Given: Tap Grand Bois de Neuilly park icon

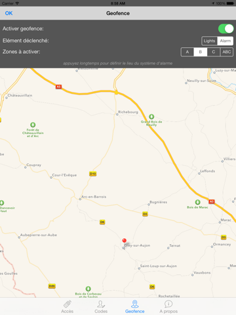Looking at the screenshot, I should point(151,117).
